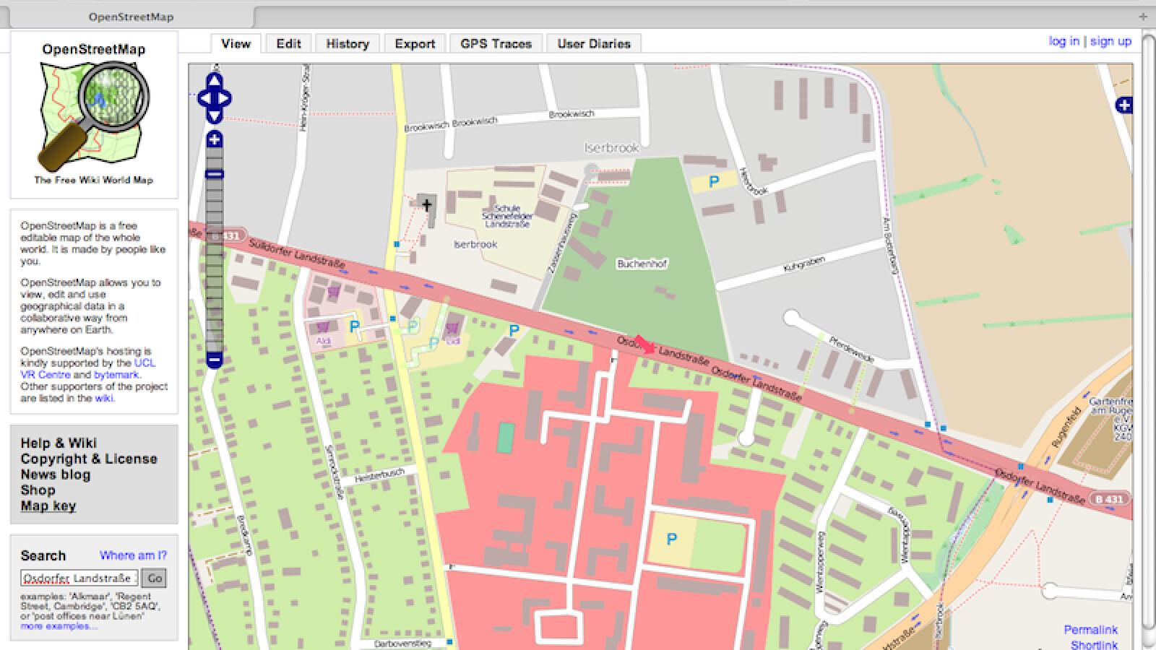Focus the search text field
Screen dimensions: 1156x650
click(x=79, y=578)
